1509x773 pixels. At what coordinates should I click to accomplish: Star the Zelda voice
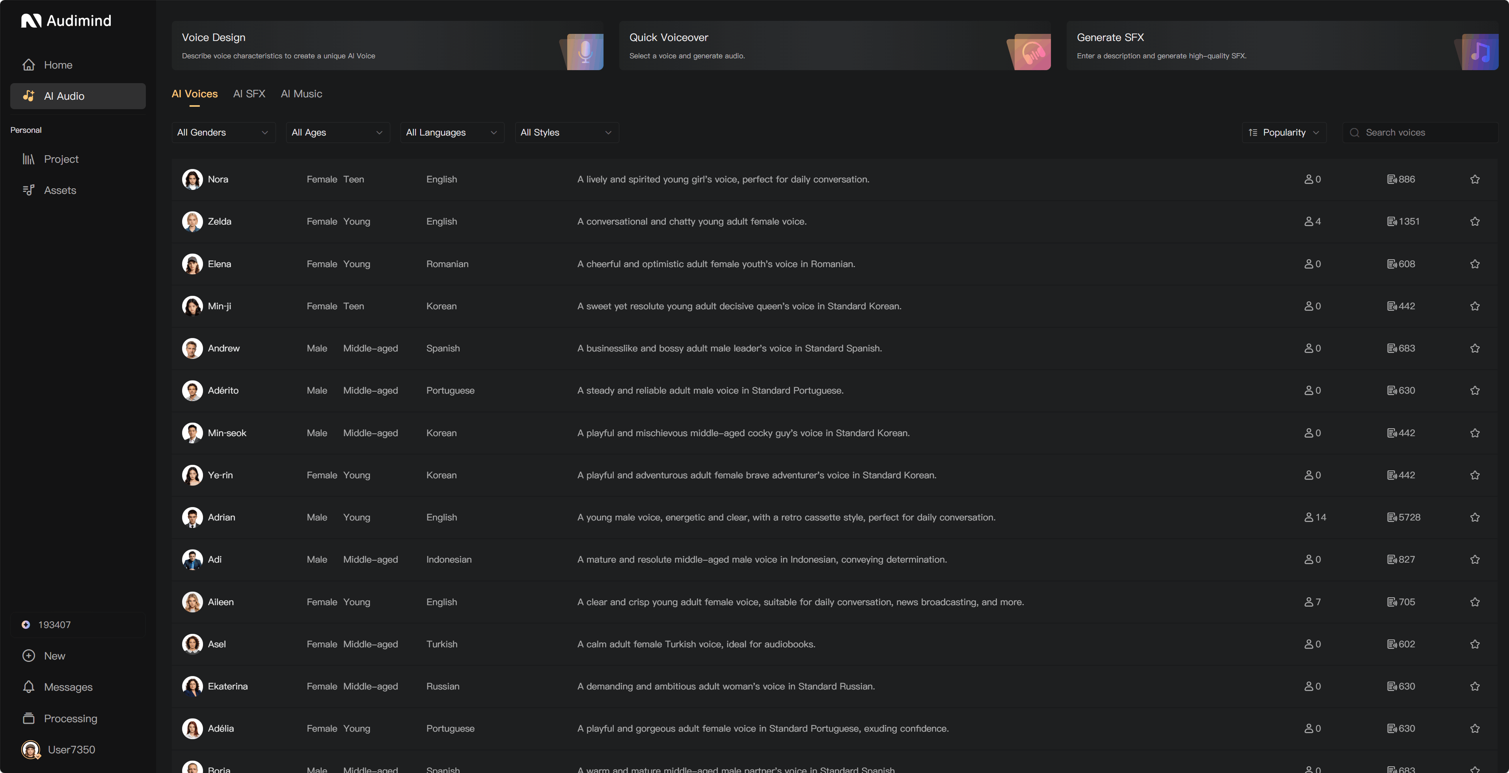(1475, 221)
